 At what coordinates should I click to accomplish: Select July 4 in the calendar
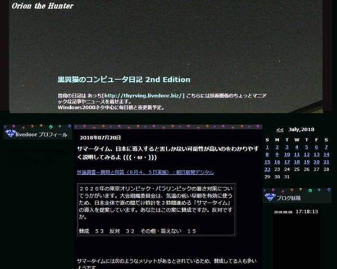(x=297, y=147)
